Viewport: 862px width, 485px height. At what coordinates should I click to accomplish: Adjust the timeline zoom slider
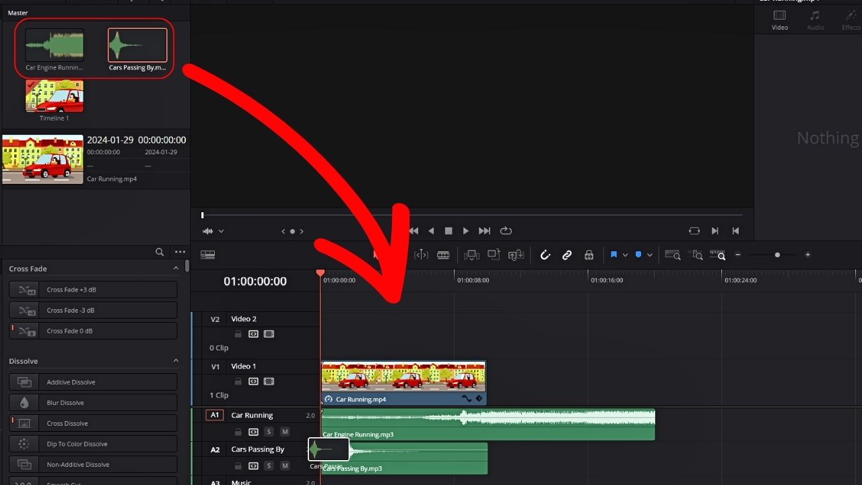[x=776, y=255]
